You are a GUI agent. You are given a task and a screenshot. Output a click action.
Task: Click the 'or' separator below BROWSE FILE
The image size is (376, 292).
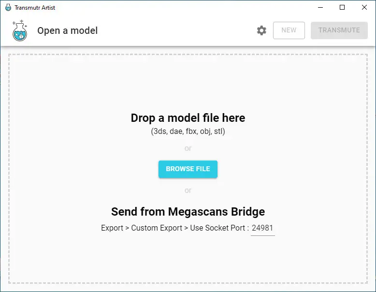point(188,191)
